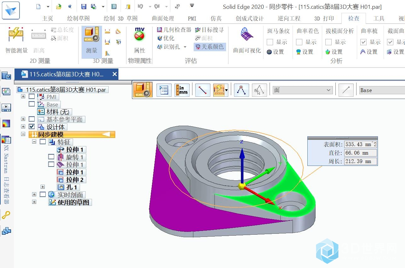Image resolution: width=405 pixels, height=268 pixels.
Task: Open the 曲面可视化 surface visualization tool
Action: point(247,41)
